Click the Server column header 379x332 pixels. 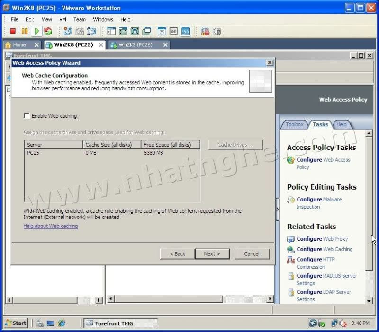[x=54, y=145]
